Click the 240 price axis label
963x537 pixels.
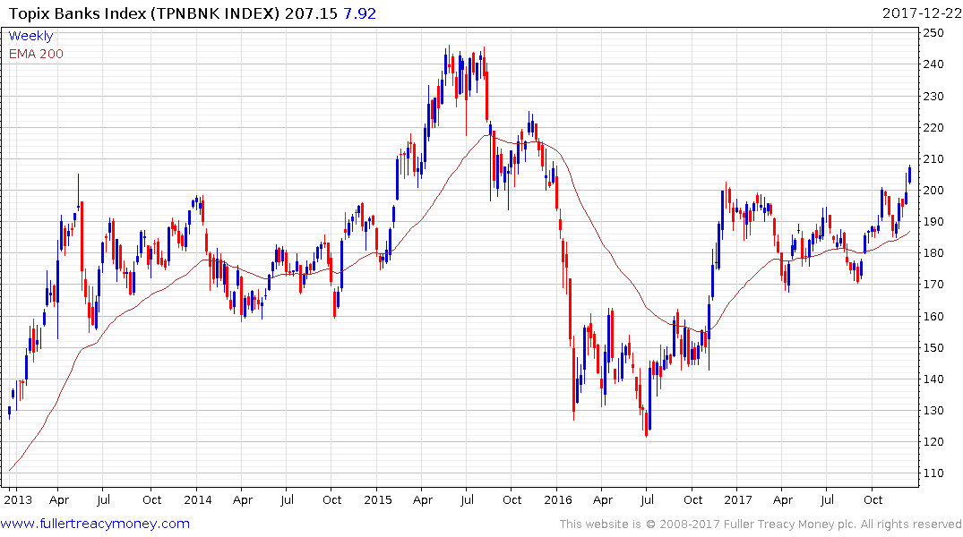pos(933,64)
